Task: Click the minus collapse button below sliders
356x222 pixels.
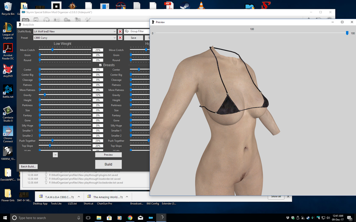Action: coord(55,155)
